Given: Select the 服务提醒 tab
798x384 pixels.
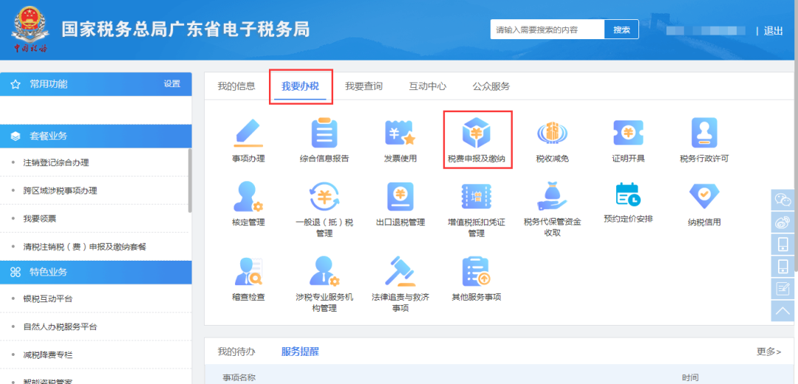Looking at the screenshot, I should click(300, 352).
